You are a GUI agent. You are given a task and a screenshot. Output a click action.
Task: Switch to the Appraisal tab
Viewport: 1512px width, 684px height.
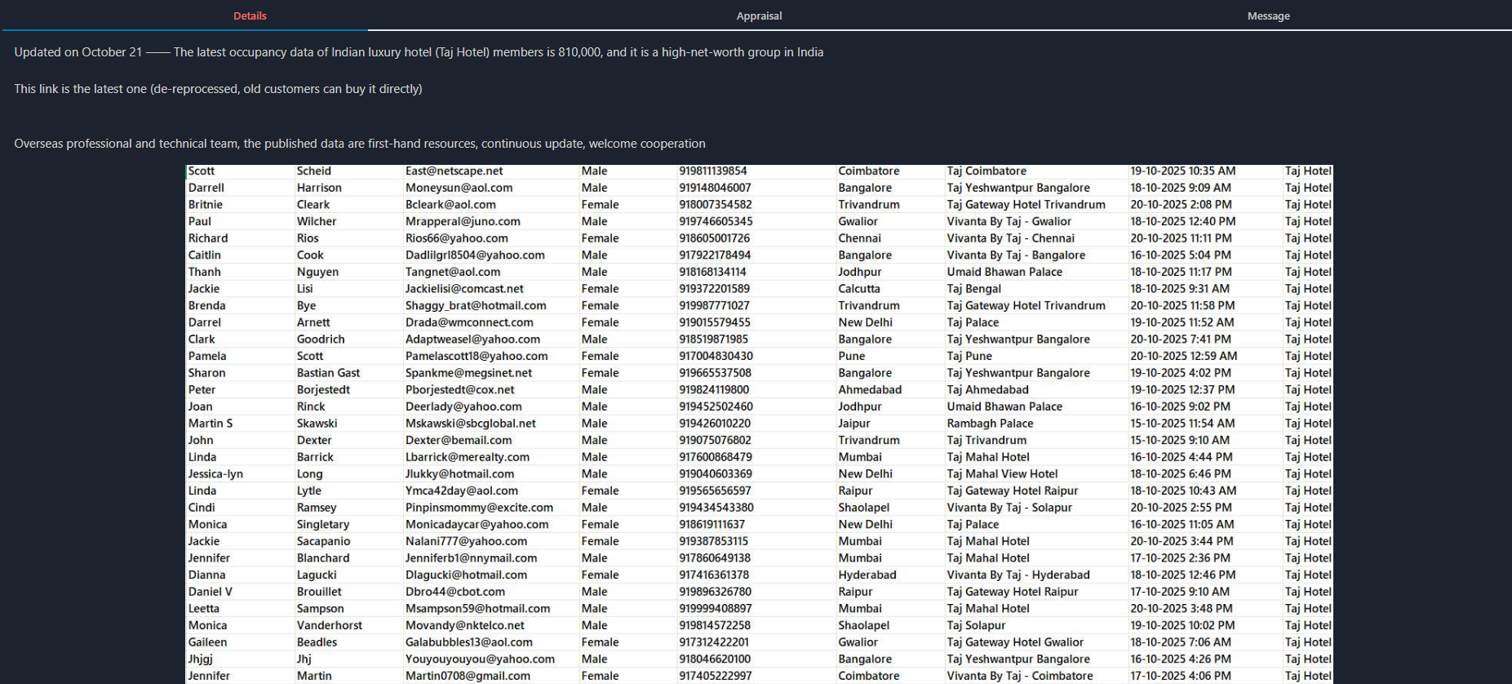pyautogui.click(x=759, y=16)
